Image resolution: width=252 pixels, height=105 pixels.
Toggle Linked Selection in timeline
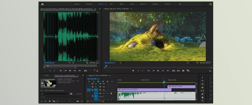click(98, 82)
